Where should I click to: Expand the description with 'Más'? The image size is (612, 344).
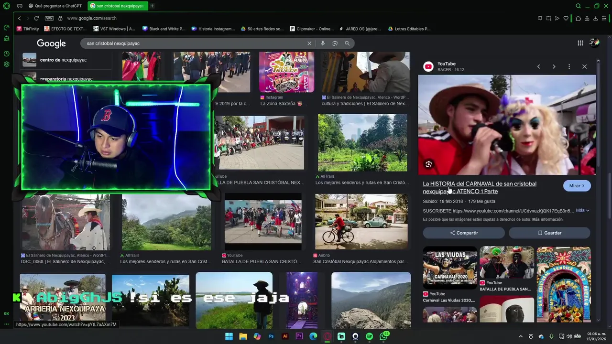coord(582,210)
